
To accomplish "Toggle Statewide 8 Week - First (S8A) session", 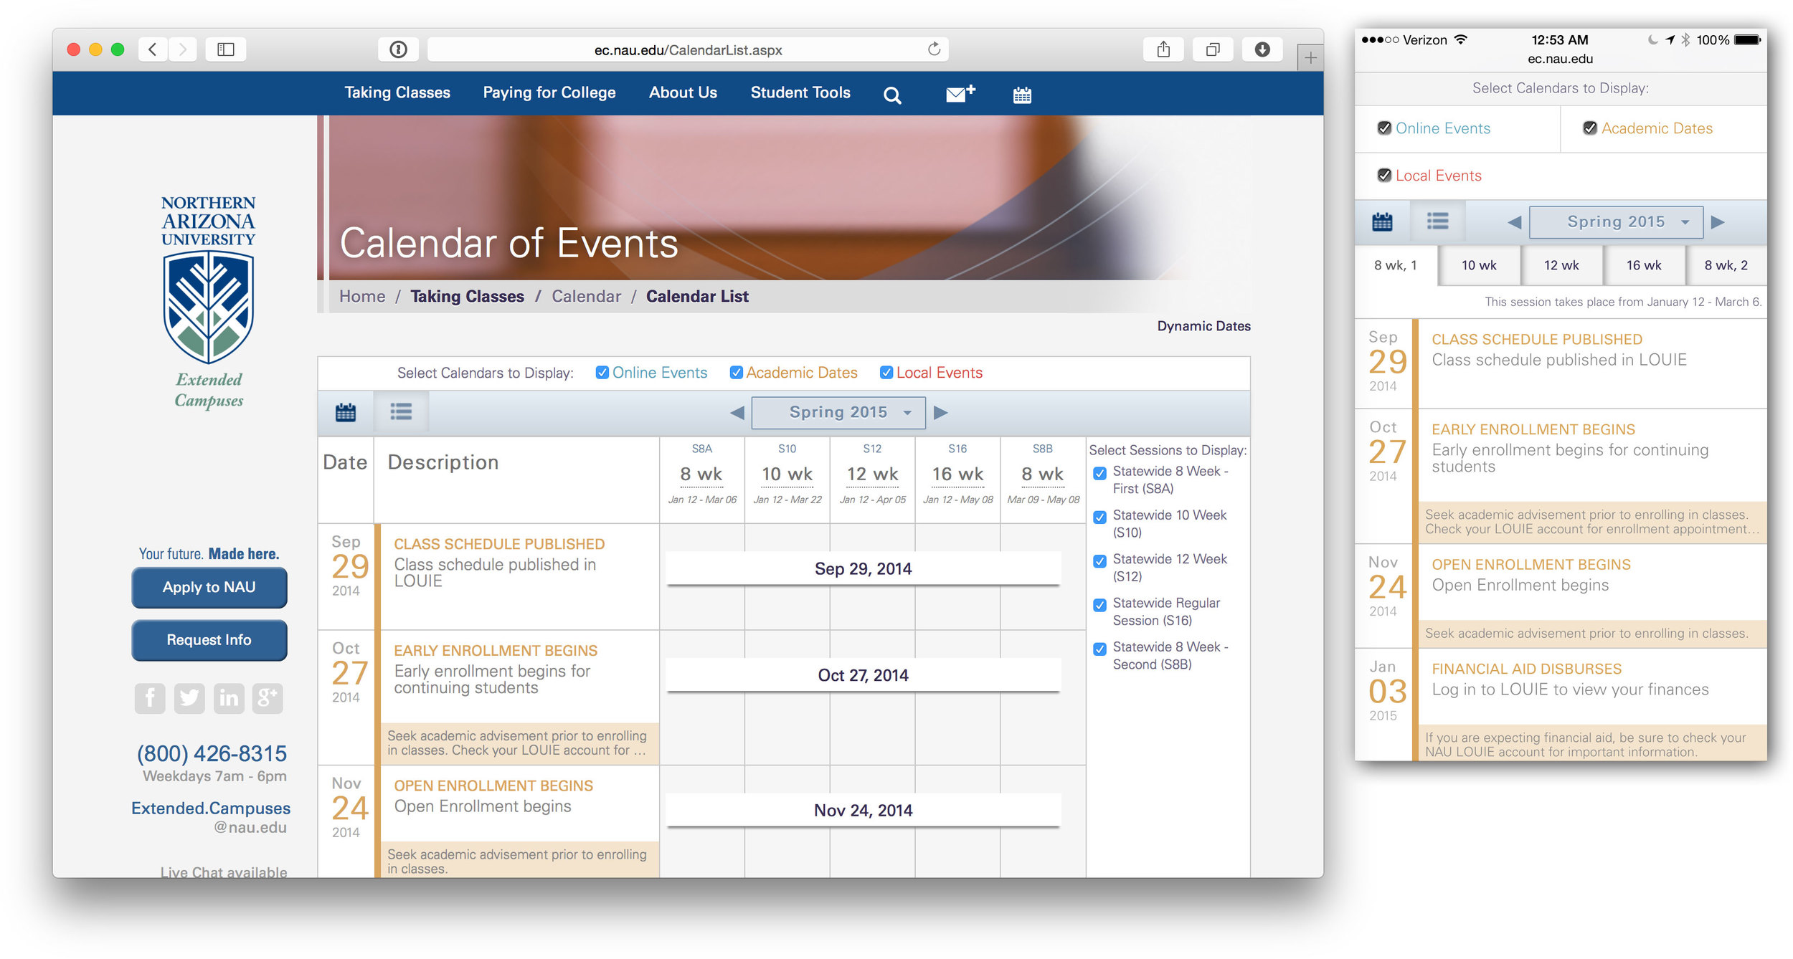I will point(1099,473).
